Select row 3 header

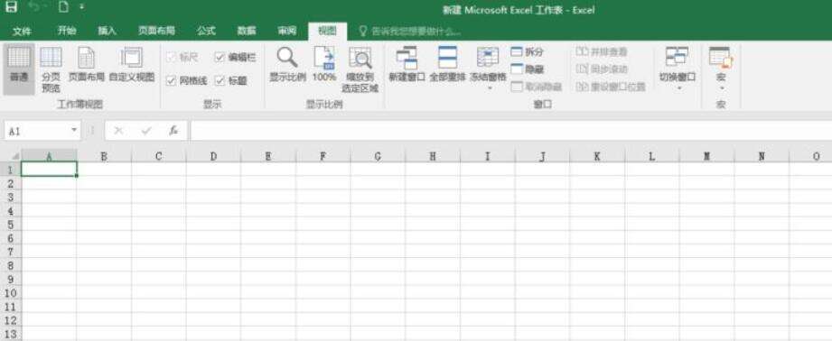pyautogui.click(x=11, y=197)
